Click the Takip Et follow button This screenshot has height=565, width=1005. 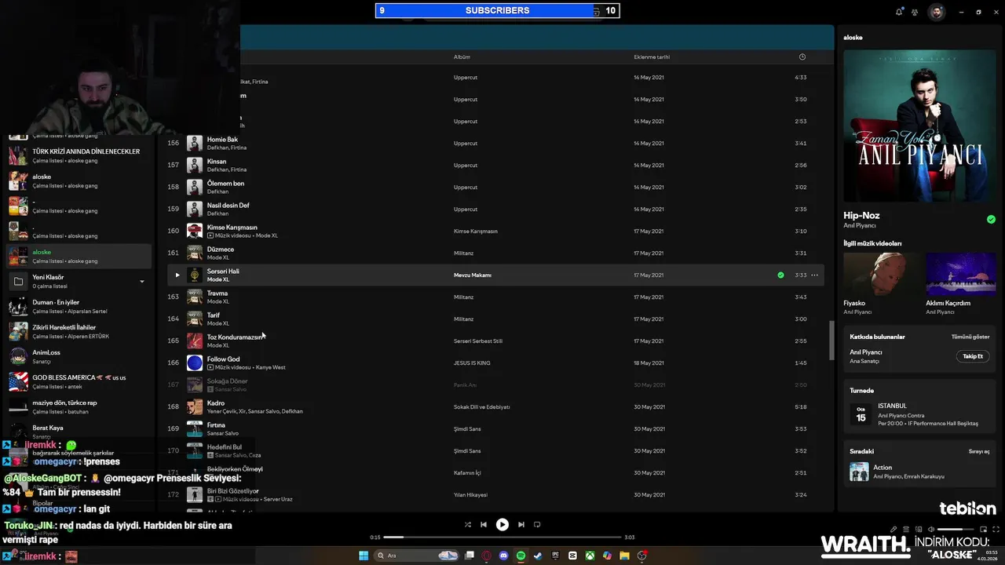click(x=973, y=356)
